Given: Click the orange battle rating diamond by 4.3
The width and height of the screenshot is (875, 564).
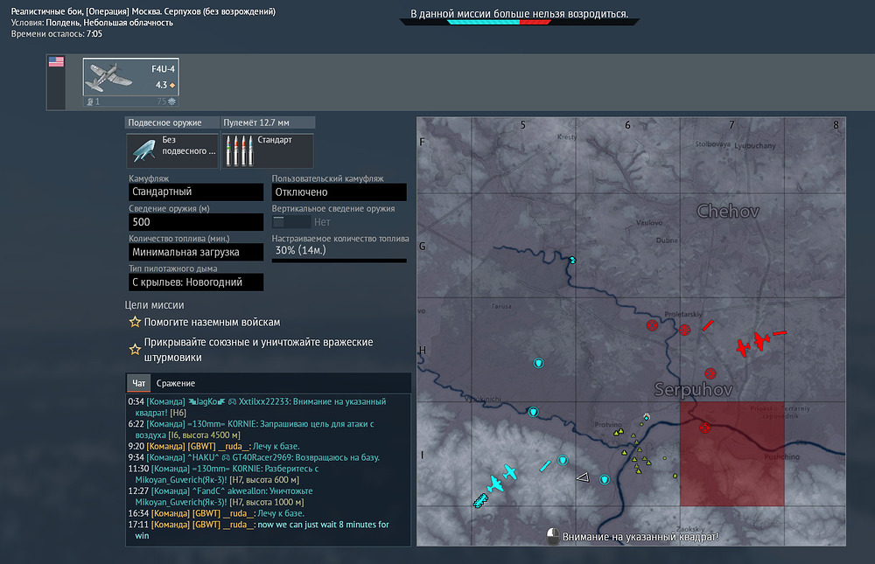Looking at the screenshot, I should 172,86.
